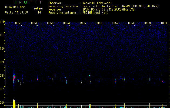Click the 1.1 kHz frequency label

click(x=2, y=35)
